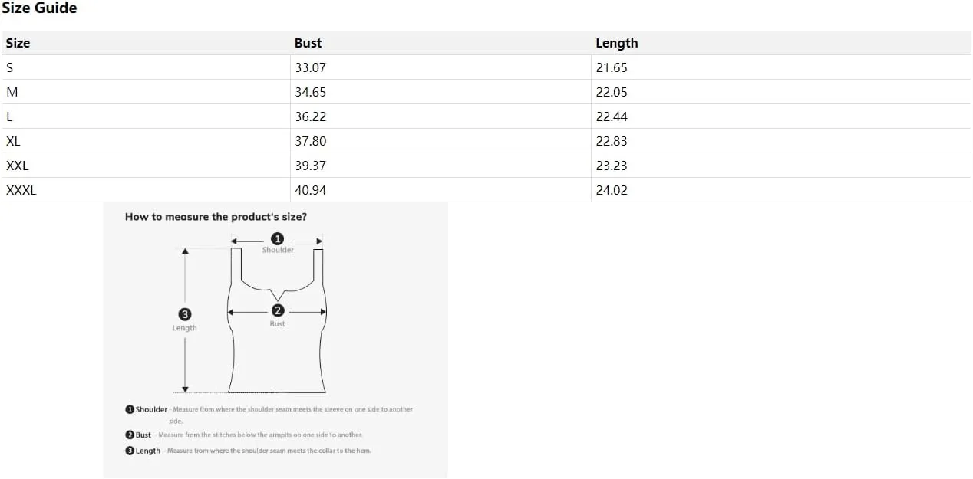This screenshot has width=973, height=479.
Task: Select the S size row
Action: coord(486,67)
